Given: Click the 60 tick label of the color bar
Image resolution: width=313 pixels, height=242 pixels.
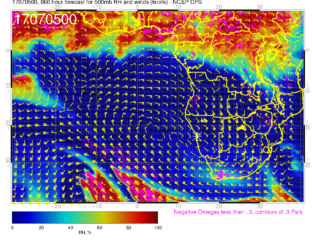Looking at the screenshot, I should tap(99, 227).
